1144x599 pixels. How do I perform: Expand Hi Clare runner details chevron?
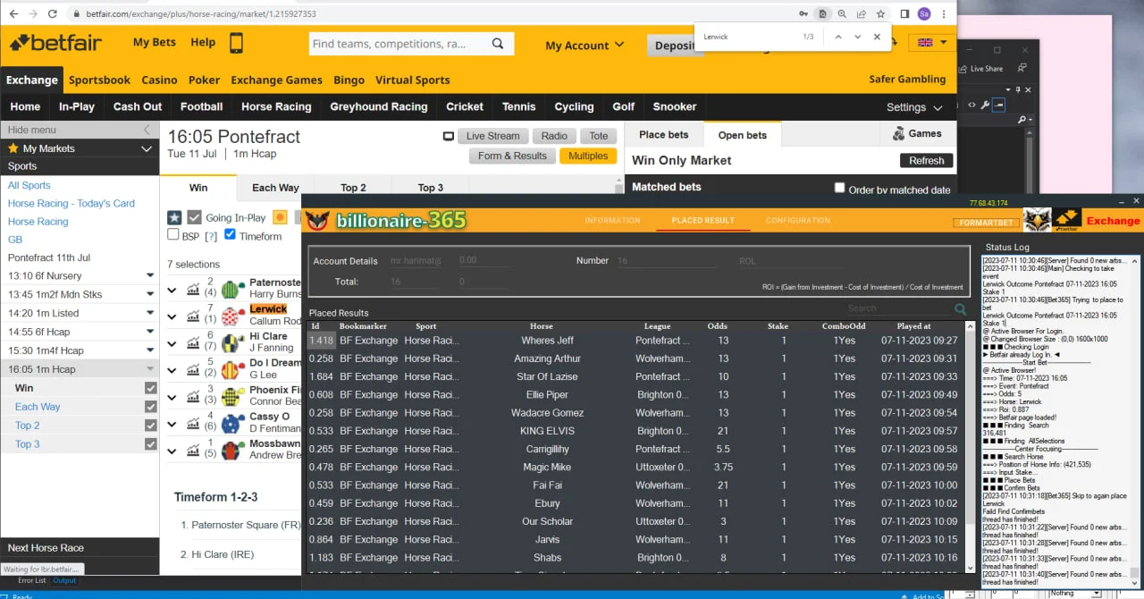pyautogui.click(x=172, y=342)
